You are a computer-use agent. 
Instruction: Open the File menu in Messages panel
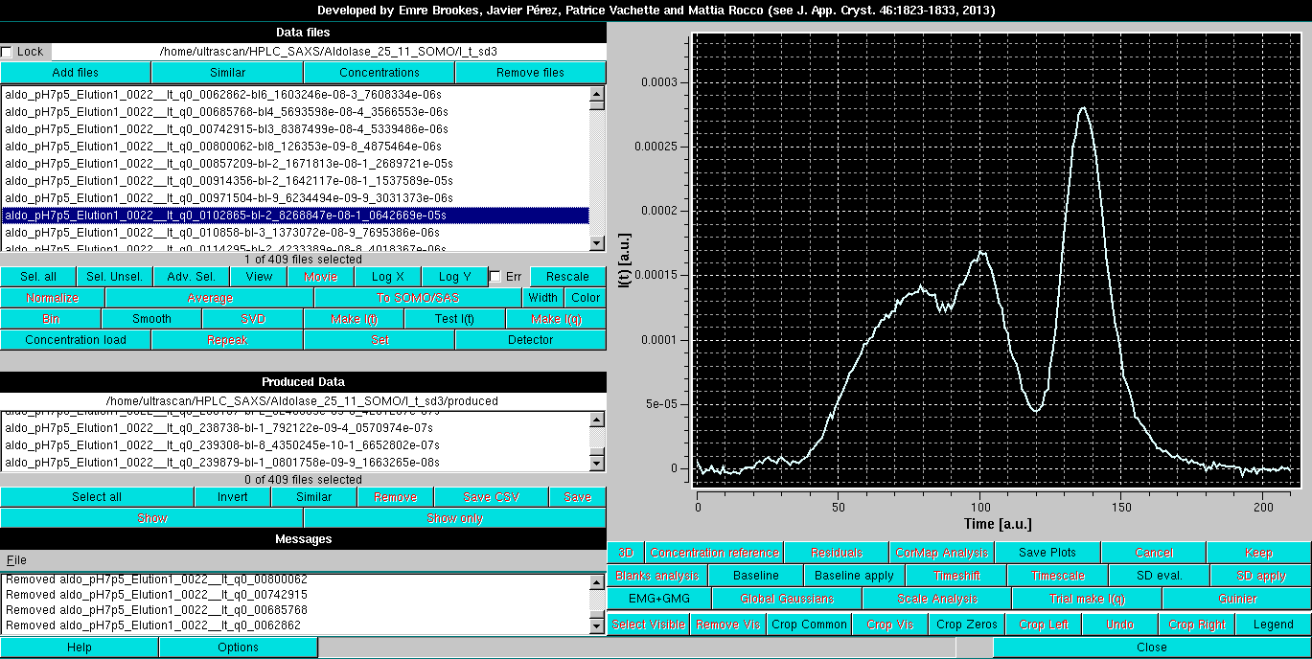click(17, 557)
